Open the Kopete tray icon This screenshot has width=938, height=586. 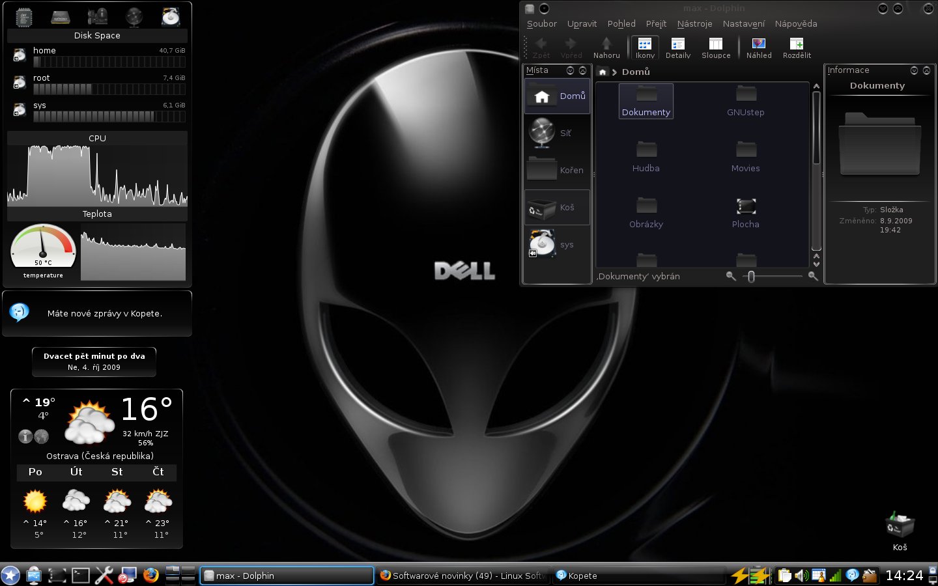pos(852,576)
